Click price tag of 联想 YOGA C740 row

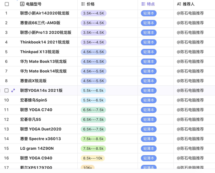coord(94,110)
